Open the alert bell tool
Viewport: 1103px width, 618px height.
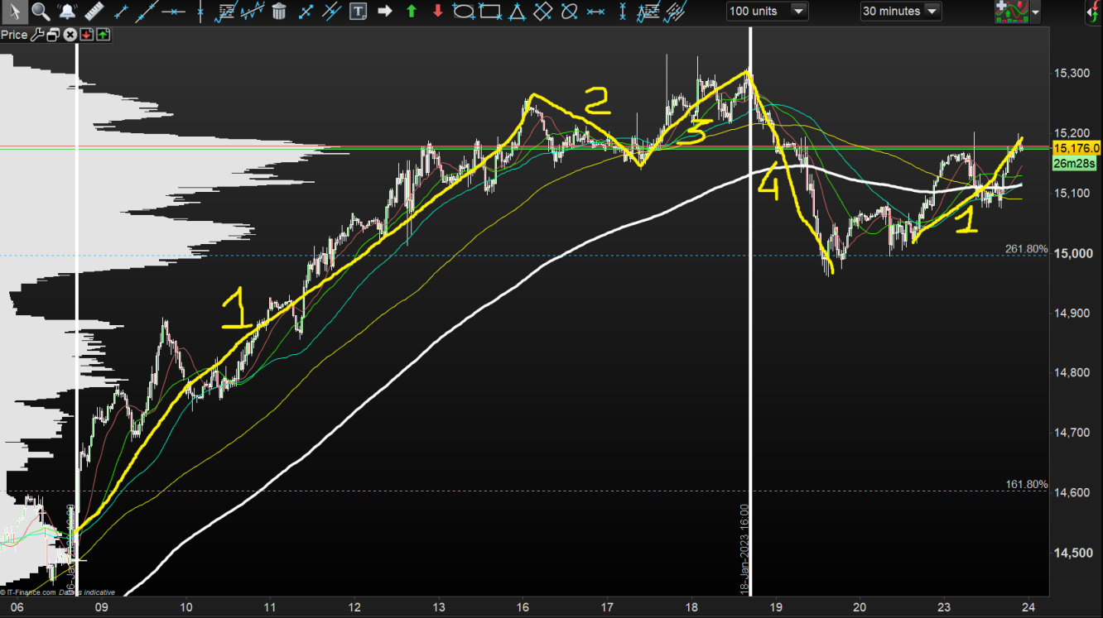67,12
